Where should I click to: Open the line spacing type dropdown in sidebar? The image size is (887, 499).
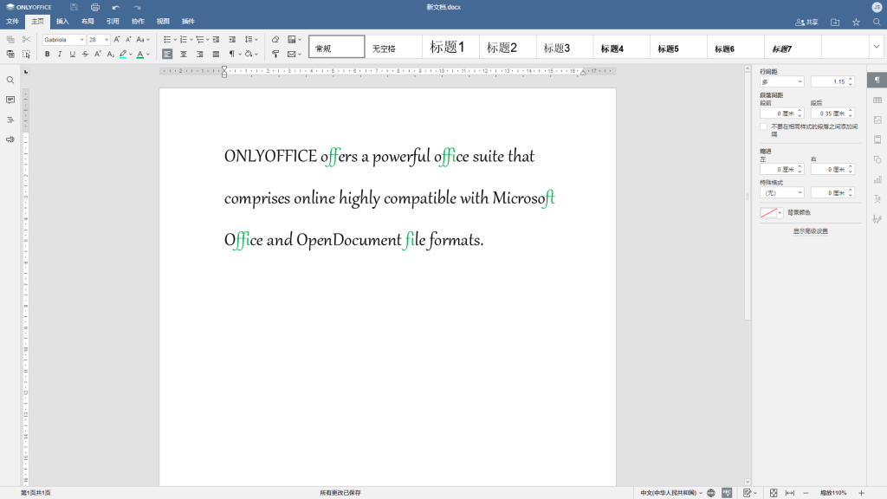(x=782, y=82)
